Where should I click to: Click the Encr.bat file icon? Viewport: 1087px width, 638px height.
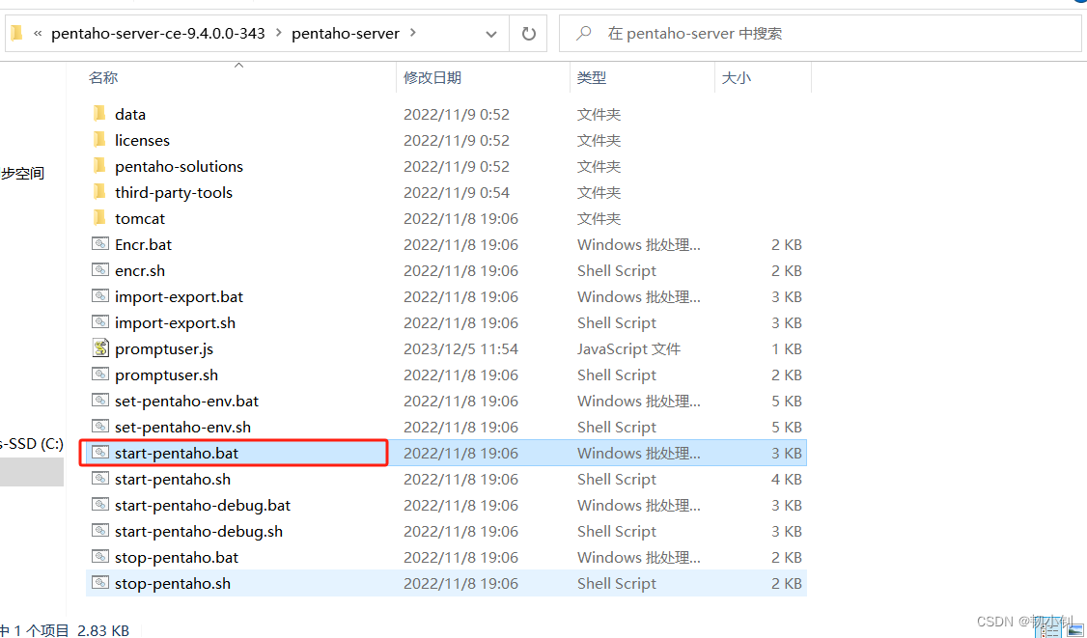pyautogui.click(x=100, y=244)
